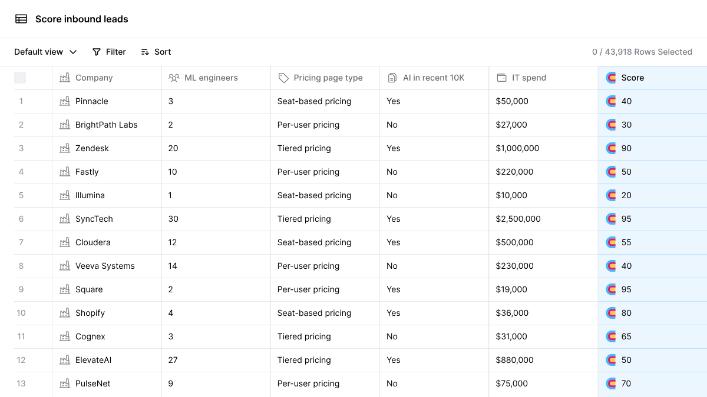Click the table icon beside Score inbound leads
Image resolution: width=707 pixels, height=397 pixels.
(21, 19)
